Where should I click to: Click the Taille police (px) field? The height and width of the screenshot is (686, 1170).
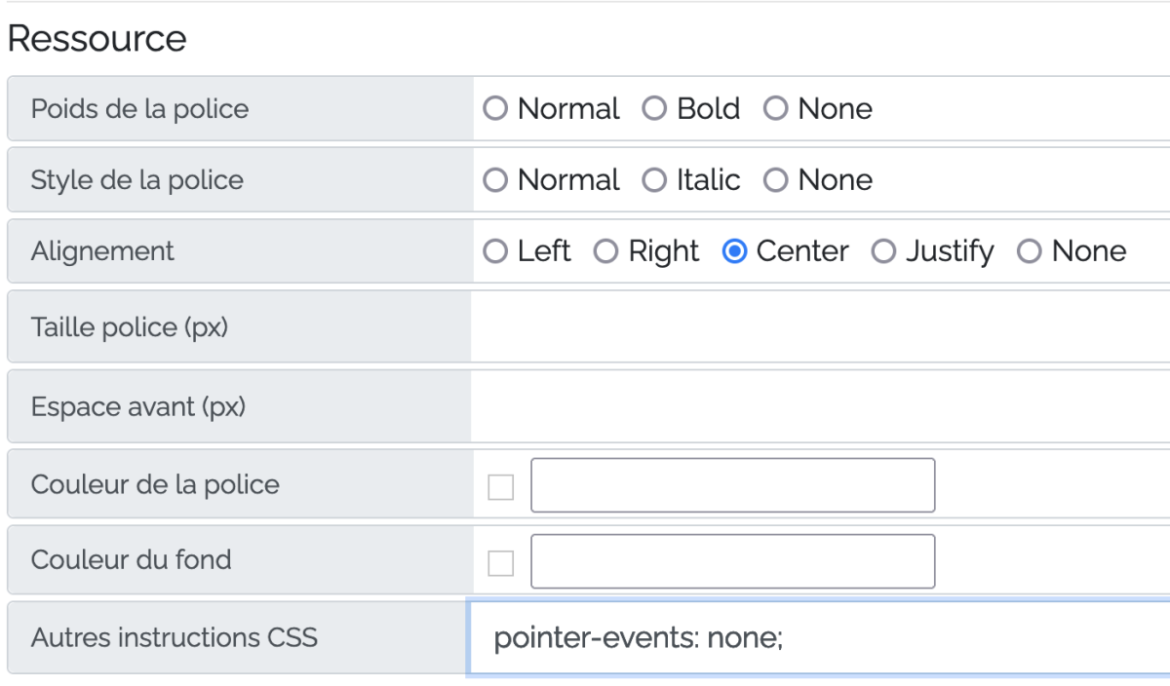point(819,327)
